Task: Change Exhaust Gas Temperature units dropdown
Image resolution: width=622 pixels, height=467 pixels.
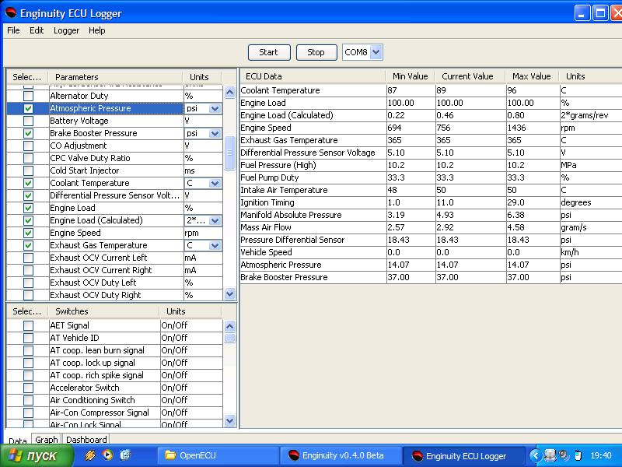Action: click(215, 245)
